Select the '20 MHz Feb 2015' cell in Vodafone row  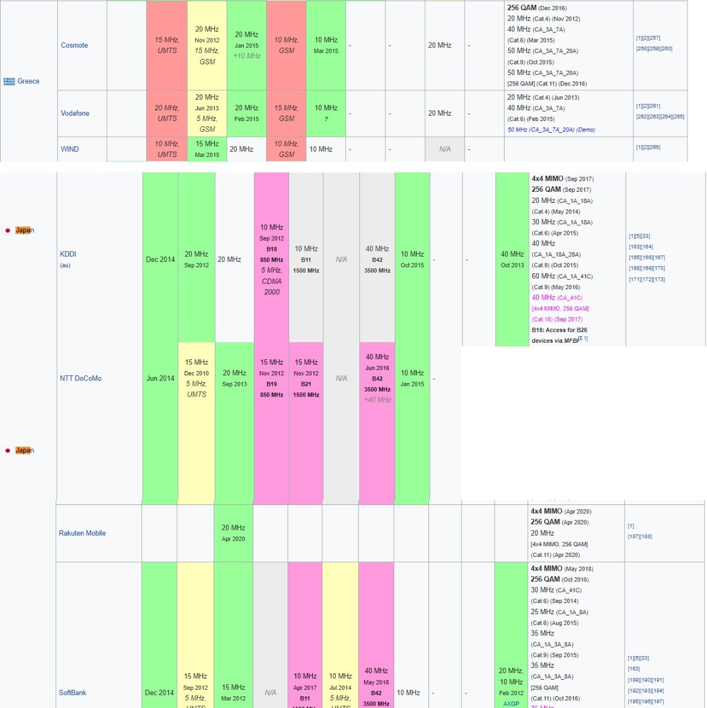click(x=247, y=113)
